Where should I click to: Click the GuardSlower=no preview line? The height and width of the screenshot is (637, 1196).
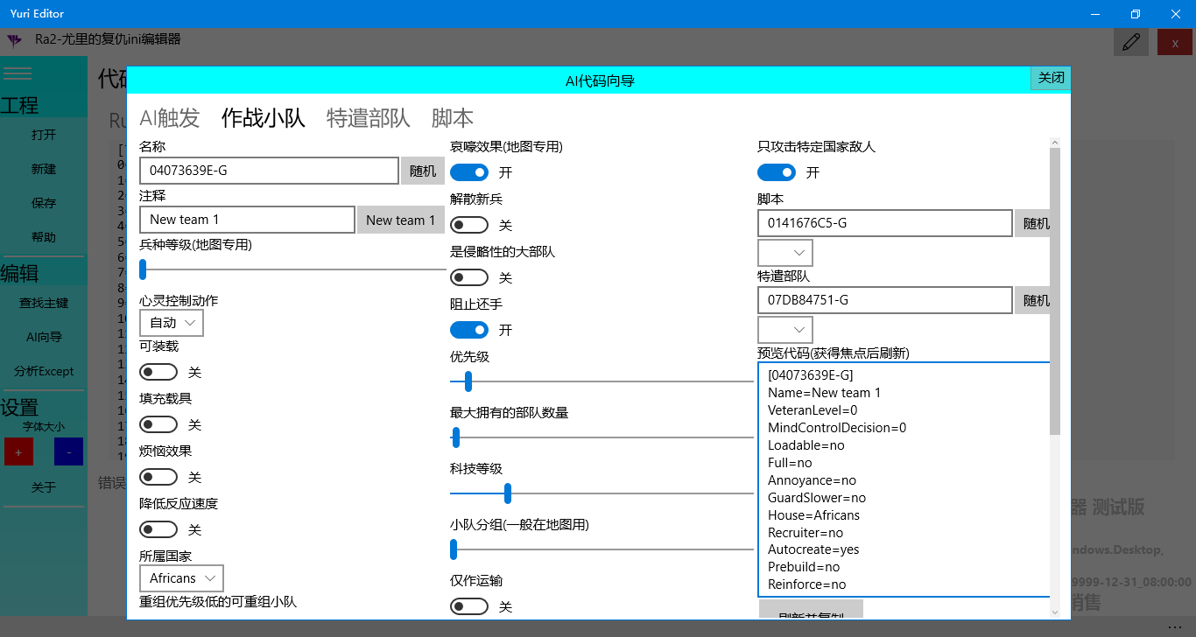pos(817,498)
